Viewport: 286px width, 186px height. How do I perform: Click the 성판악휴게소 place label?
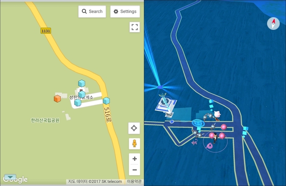point(81,97)
